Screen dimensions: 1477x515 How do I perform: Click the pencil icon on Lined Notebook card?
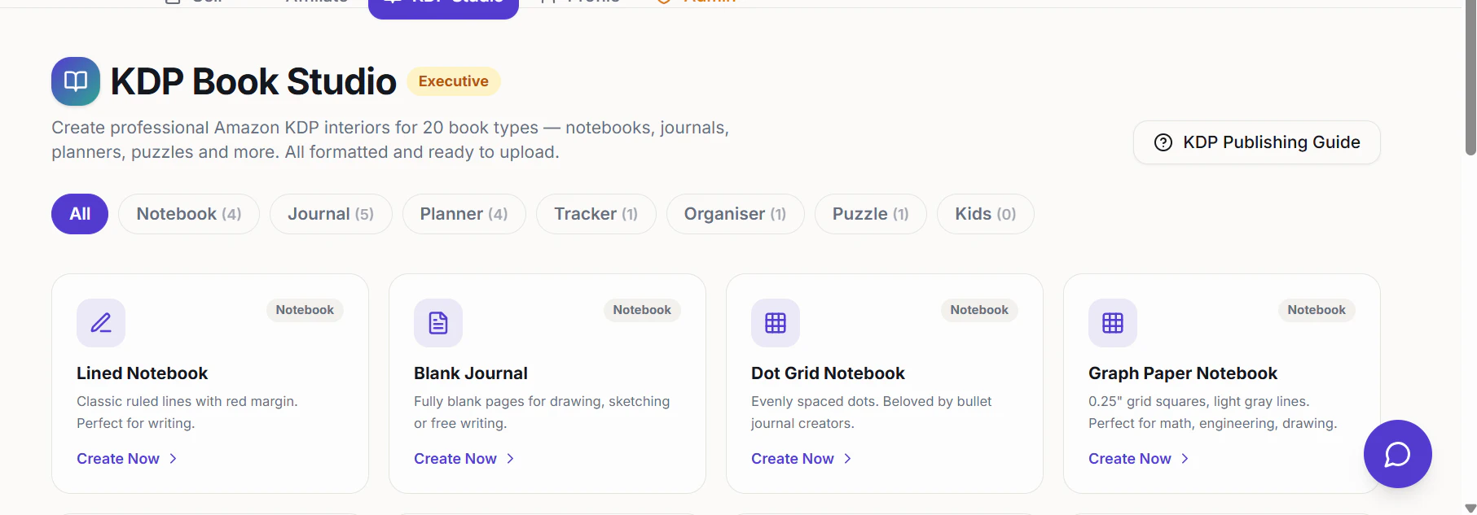point(101,323)
